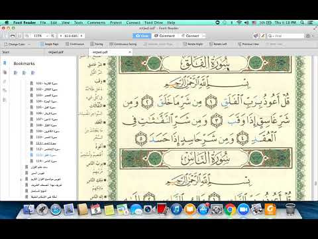Open the attachments sidebar icon

click(x=5, y=82)
